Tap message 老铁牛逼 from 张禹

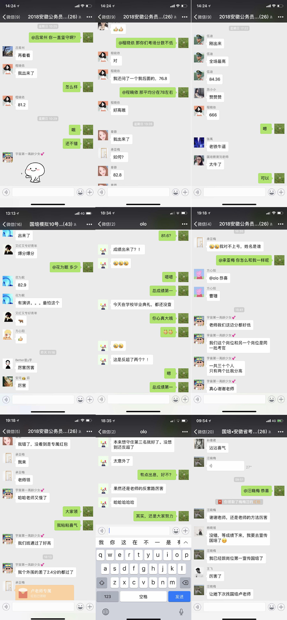coord(217,147)
